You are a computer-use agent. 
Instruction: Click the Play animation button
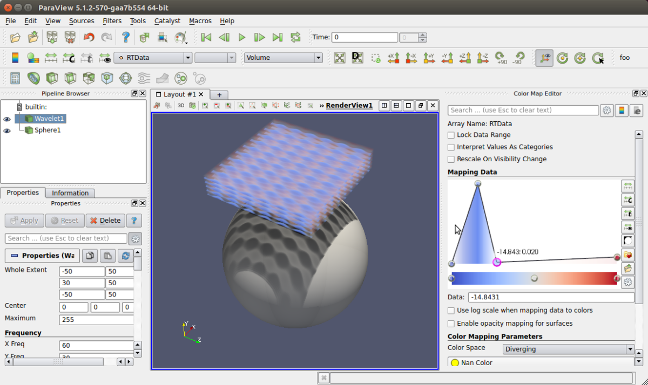(242, 37)
